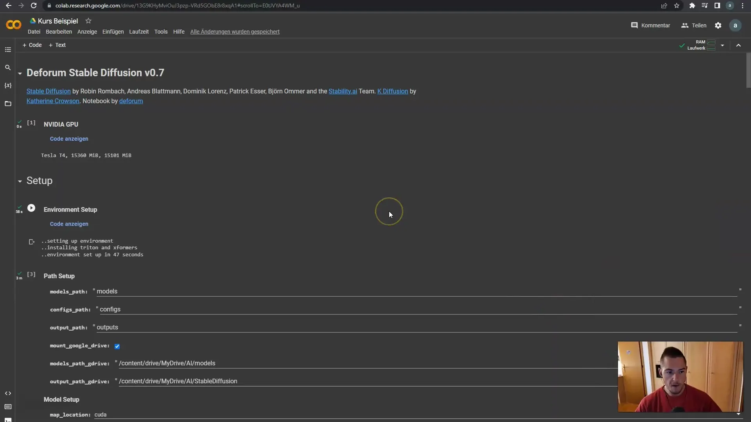The image size is (751, 422).
Task: Open the Datei menu
Action: click(34, 32)
